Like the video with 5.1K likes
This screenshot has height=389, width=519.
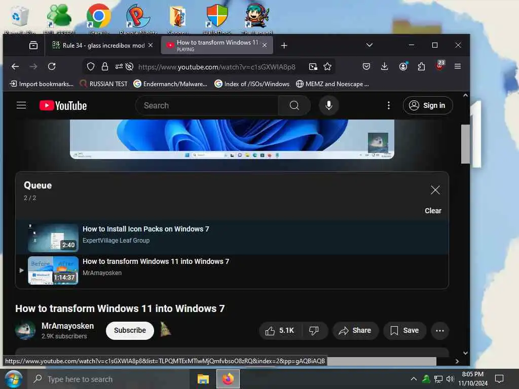click(280, 330)
